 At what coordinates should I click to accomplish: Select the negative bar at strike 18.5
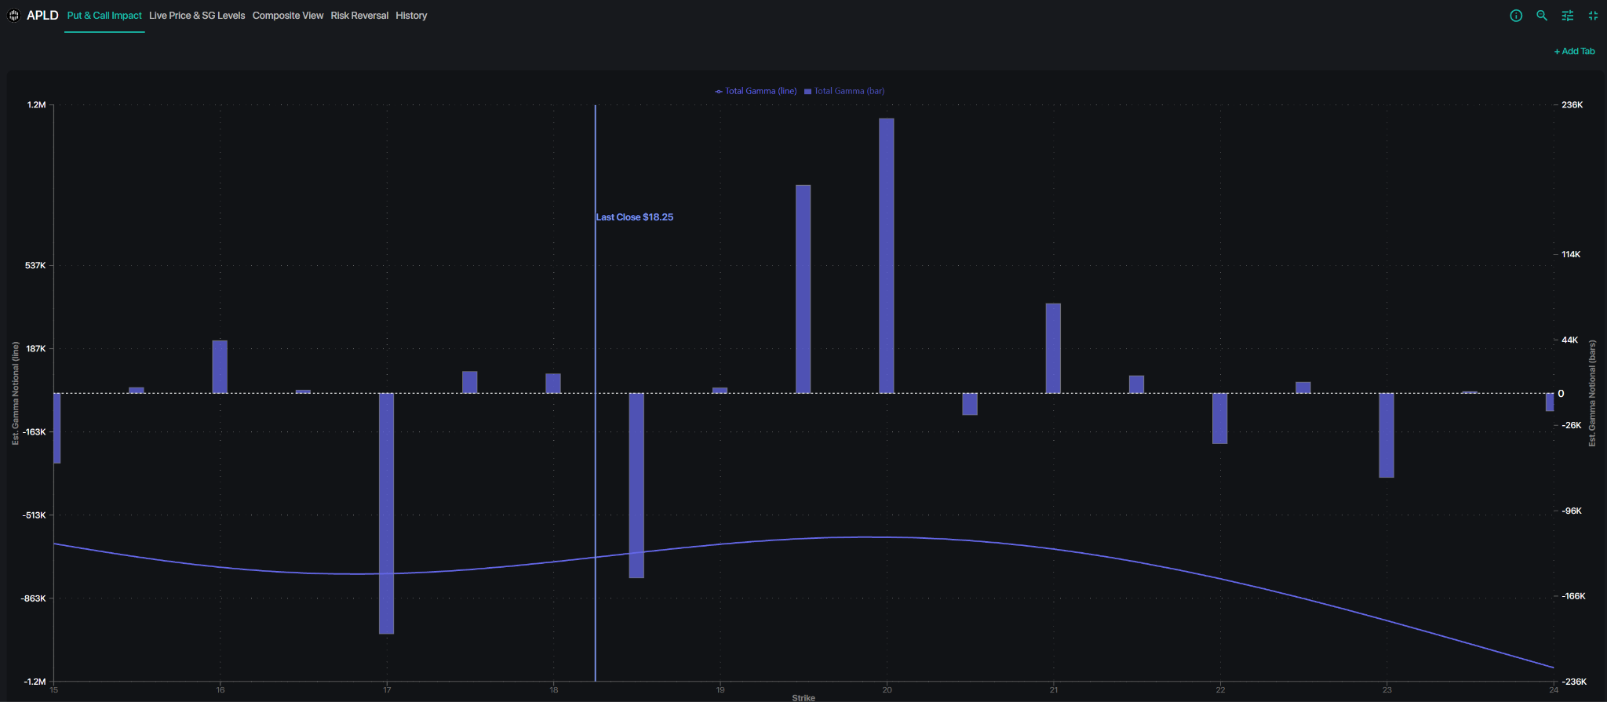point(636,486)
